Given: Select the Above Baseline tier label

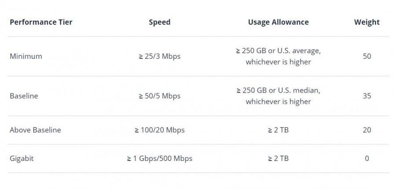Looking at the screenshot, I should 35,130.
